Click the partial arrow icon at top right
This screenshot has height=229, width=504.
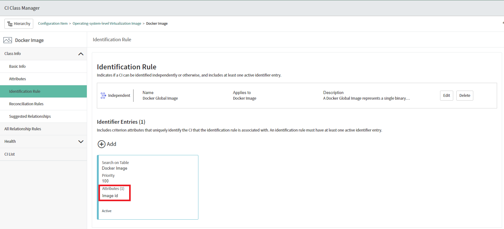[x=502, y=23]
